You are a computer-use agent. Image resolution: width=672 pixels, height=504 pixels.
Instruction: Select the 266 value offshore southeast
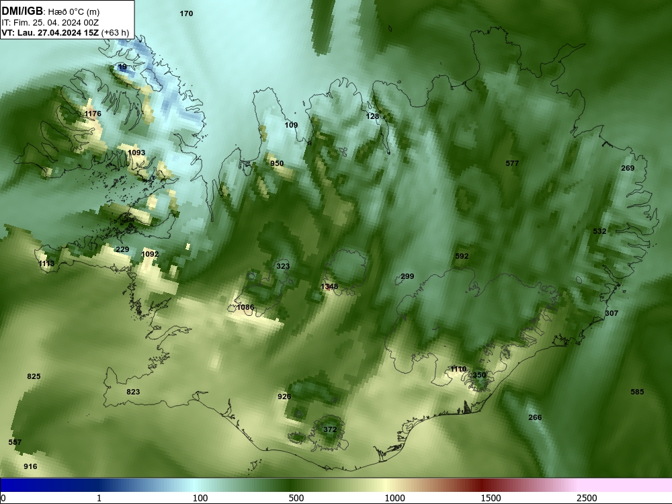click(535, 417)
